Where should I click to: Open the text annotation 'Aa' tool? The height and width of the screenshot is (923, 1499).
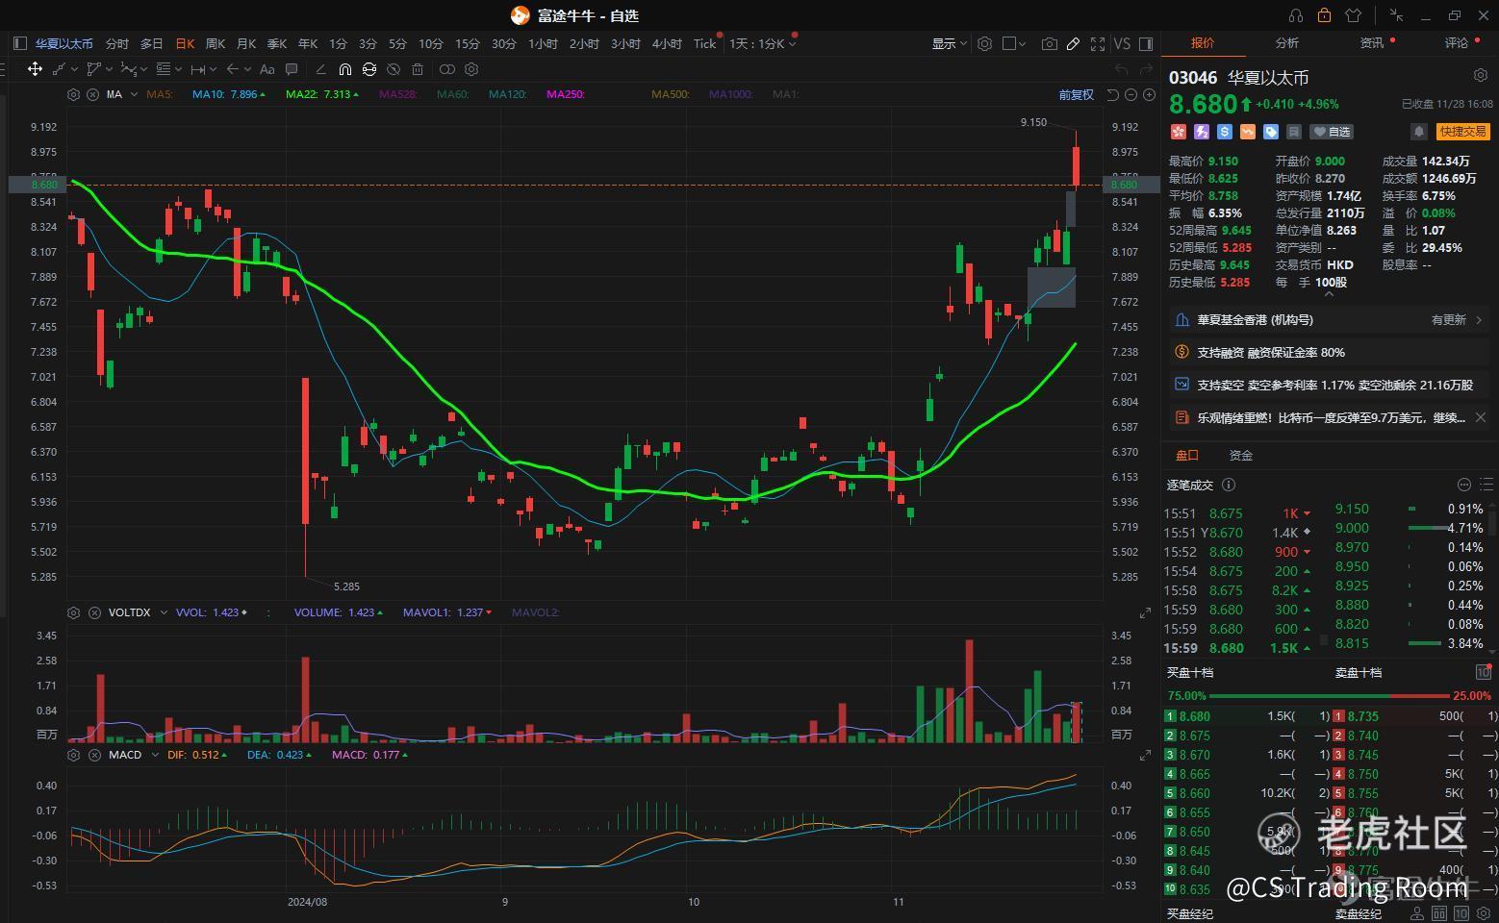[x=267, y=69]
